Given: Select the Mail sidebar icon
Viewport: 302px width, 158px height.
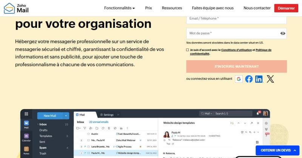Looking at the screenshot, I should click(x=26, y=125).
